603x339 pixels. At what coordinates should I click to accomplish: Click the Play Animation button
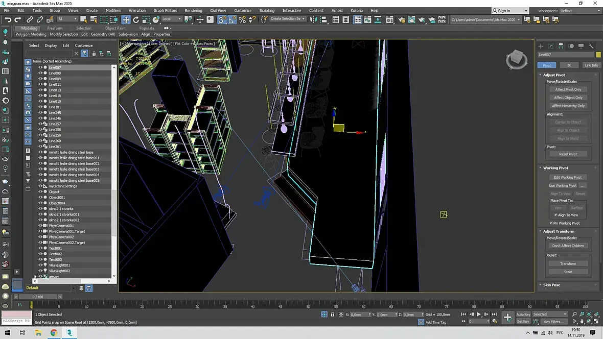click(x=479, y=314)
